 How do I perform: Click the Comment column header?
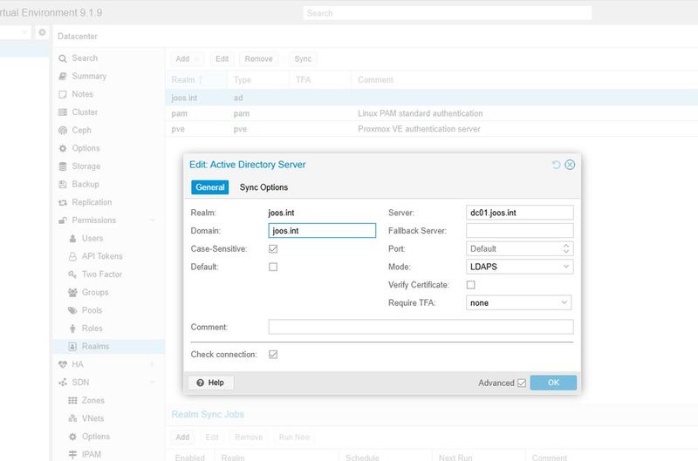point(525,80)
